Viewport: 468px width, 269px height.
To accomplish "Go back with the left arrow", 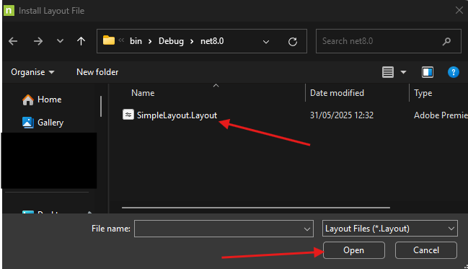I will pyautogui.click(x=13, y=41).
